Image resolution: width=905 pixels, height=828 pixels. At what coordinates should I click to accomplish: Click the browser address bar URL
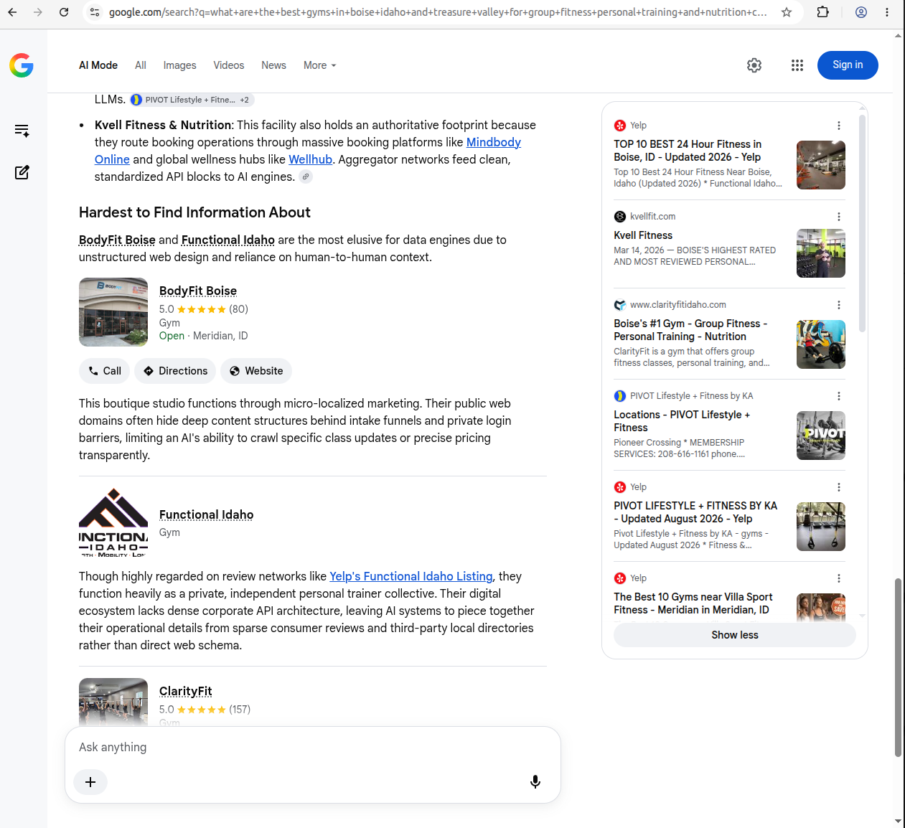(x=438, y=12)
